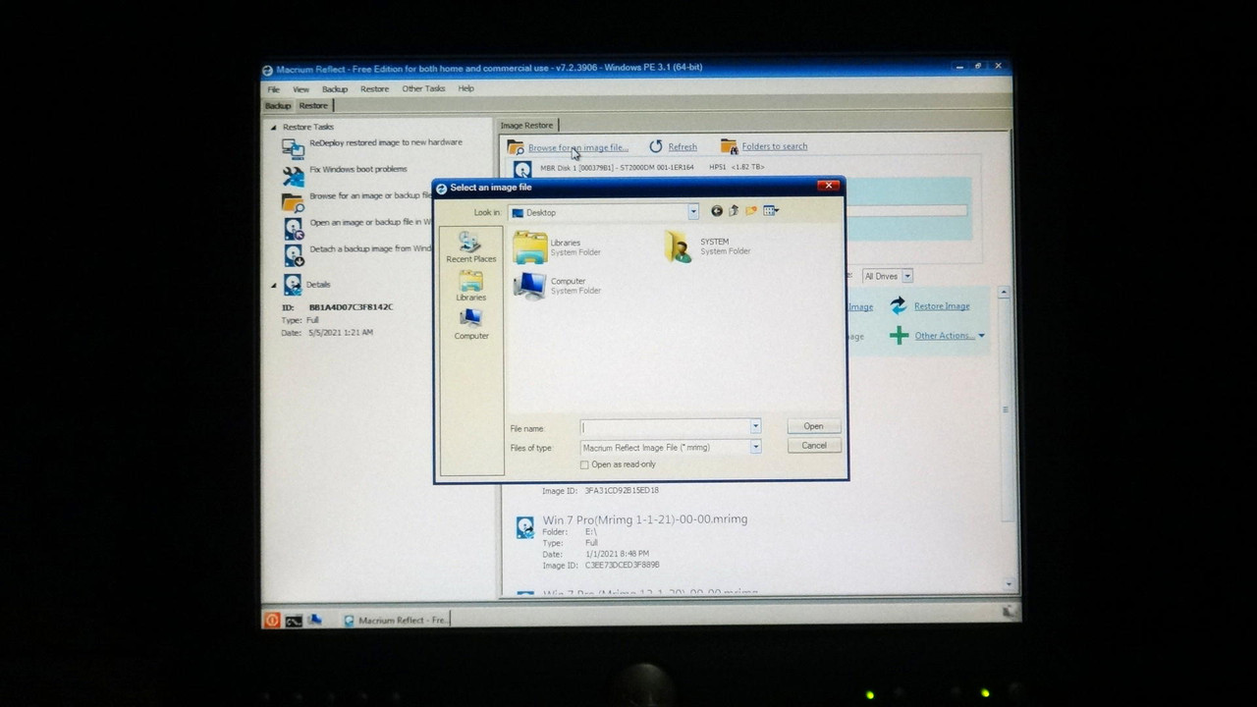Close the Select an image file dialog
The width and height of the screenshot is (1257, 707).
(x=829, y=186)
